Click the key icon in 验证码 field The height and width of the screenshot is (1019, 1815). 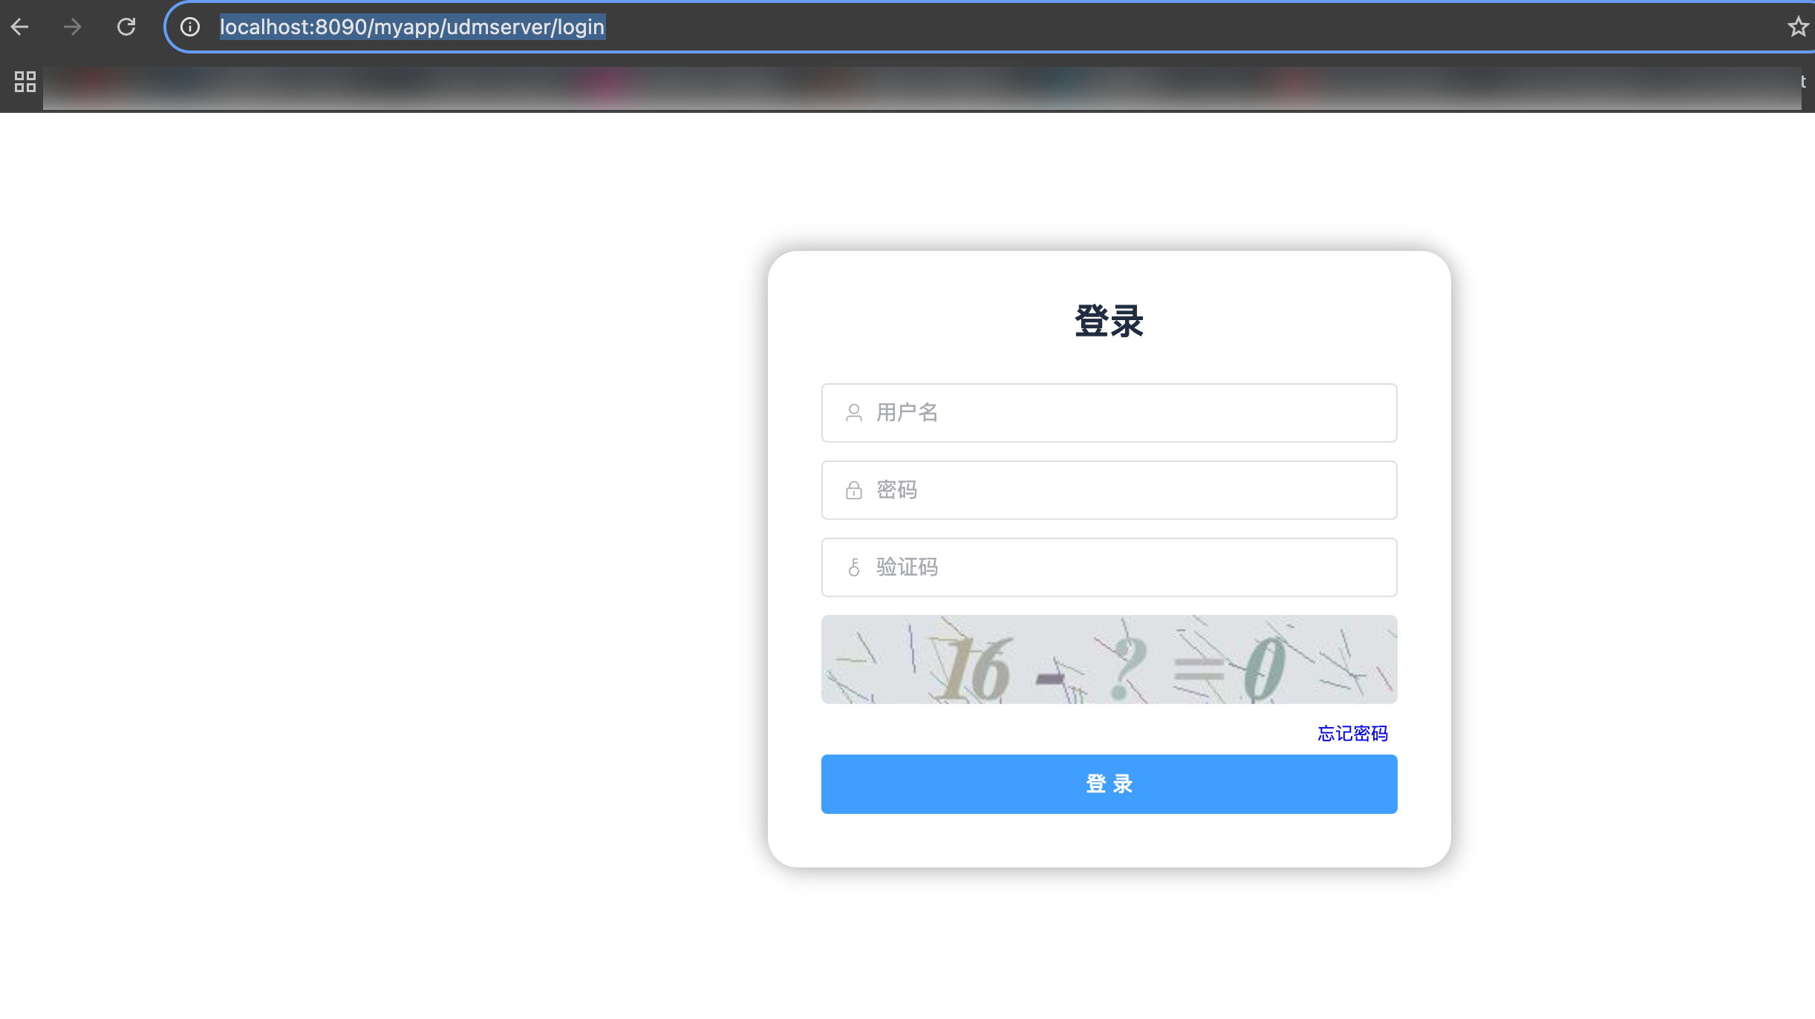coord(854,567)
